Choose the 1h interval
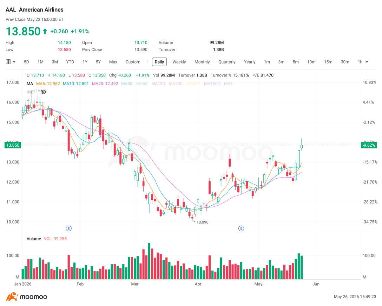The width and height of the screenshot is (382, 306). tap(360, 62)
